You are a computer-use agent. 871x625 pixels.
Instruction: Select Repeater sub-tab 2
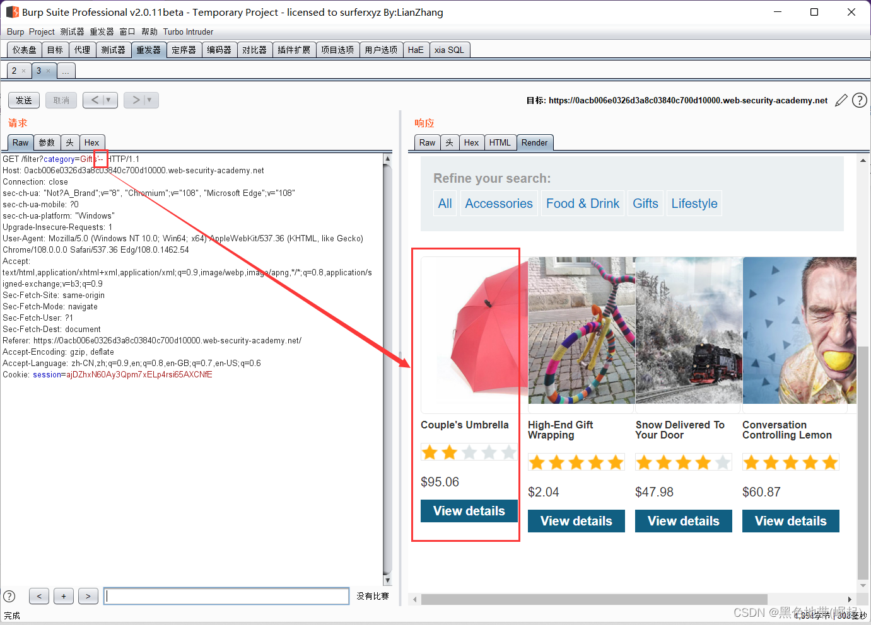point(15,71)
